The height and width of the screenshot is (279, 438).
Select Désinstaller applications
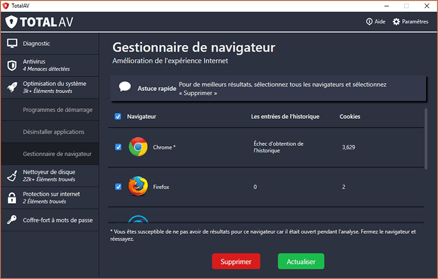click(50, 132)
